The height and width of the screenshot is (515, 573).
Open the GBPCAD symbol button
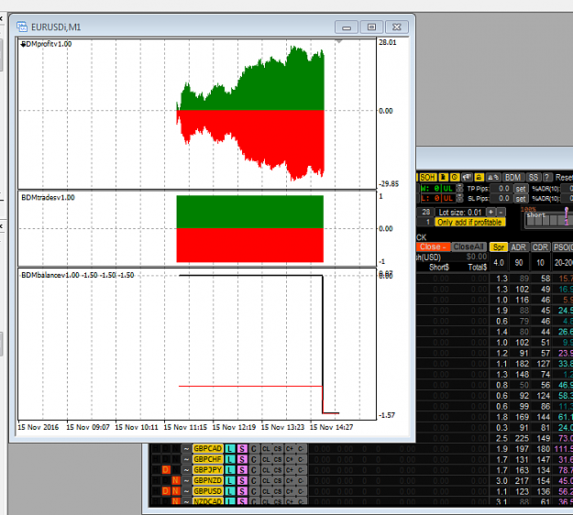(x=207, y=448)
